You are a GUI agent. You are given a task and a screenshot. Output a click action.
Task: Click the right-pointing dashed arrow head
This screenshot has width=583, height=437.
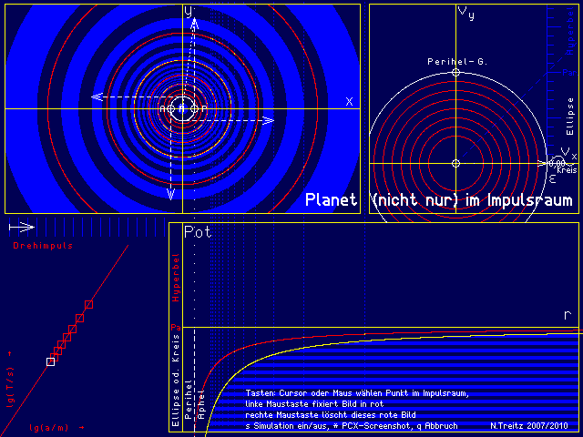click(x=268, y=120)
